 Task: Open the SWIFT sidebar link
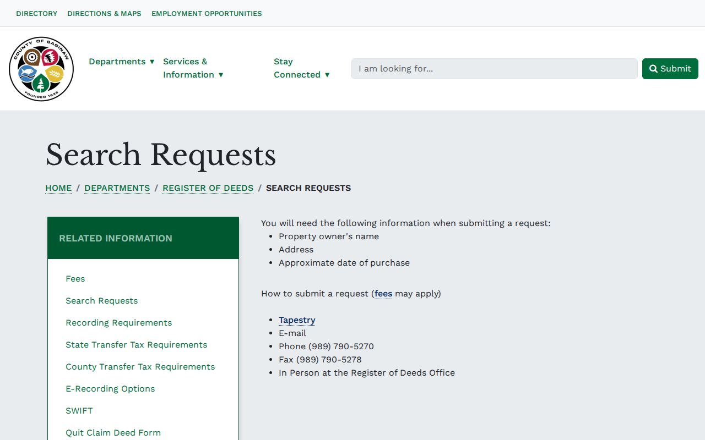[79, 411]
